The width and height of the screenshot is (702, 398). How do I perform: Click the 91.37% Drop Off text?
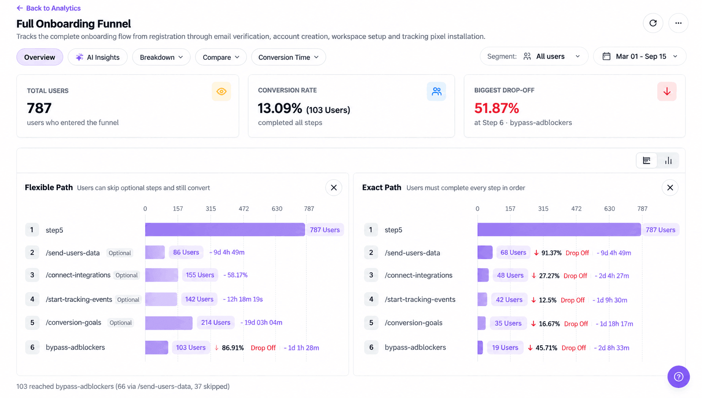[562, 253]
